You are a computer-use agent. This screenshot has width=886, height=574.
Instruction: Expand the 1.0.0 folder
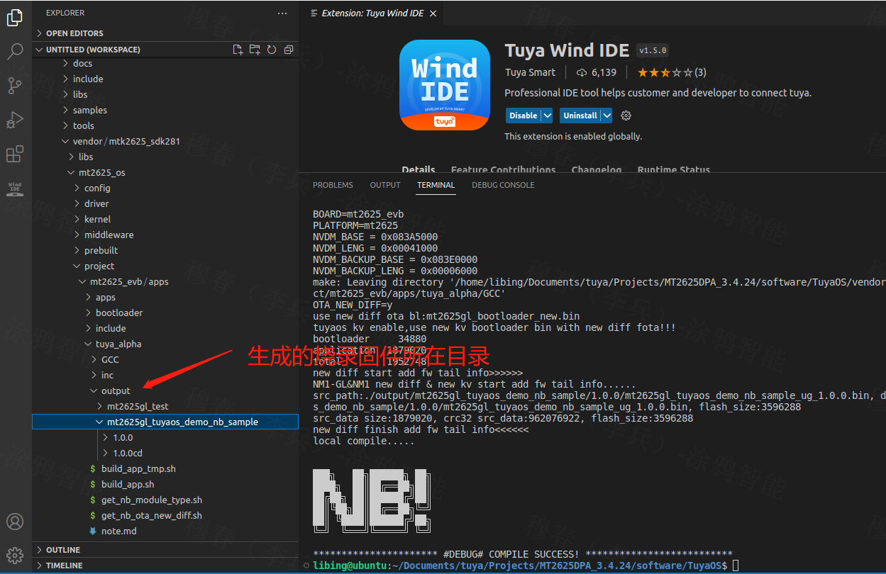point(165,437)
